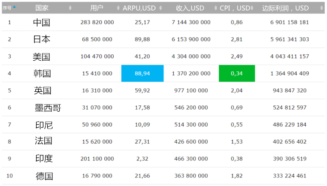Click CPI value 1,53
Screen dimensions: 327x186
(237, 142)
